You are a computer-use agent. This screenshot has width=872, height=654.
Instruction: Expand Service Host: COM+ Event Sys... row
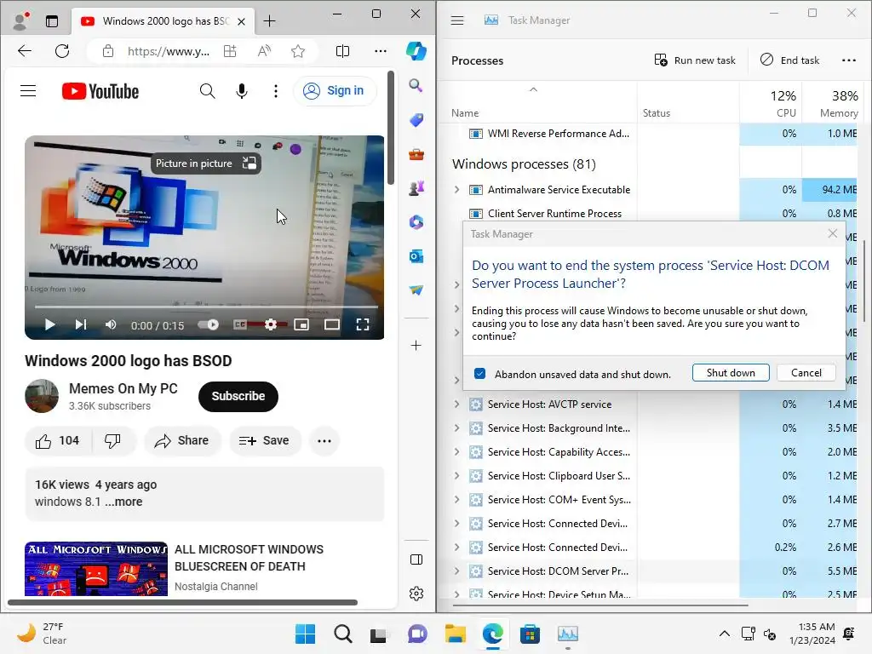pos(457,500)
